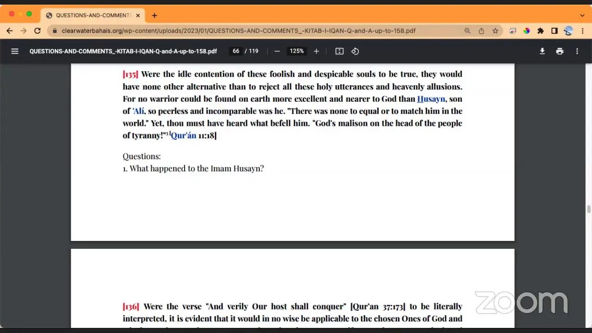
Task: Print the PDF document
Action: coord(560,51)
